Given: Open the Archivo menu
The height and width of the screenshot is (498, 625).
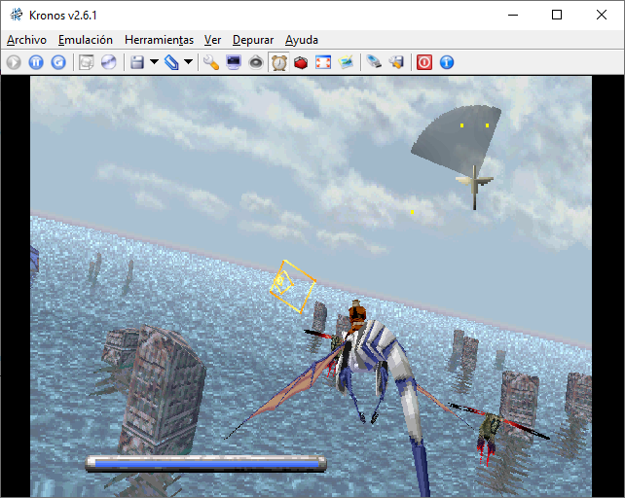Looking at the screenshot, I should [x=26, y=40].
